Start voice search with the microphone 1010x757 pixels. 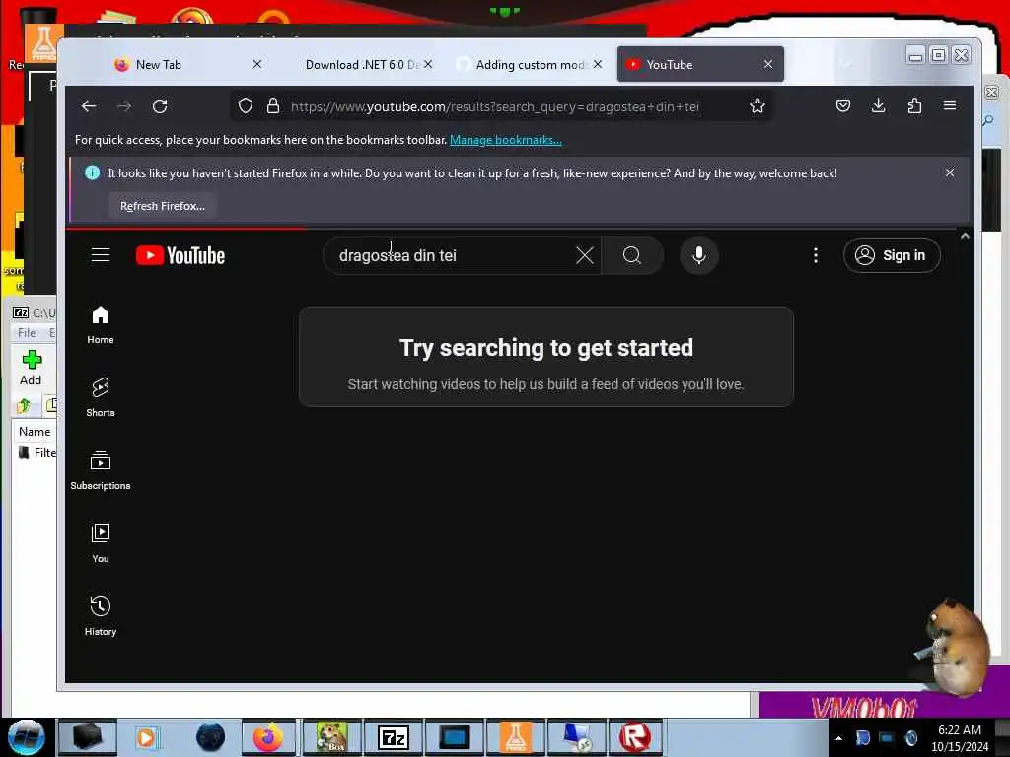tap(699, 255)
